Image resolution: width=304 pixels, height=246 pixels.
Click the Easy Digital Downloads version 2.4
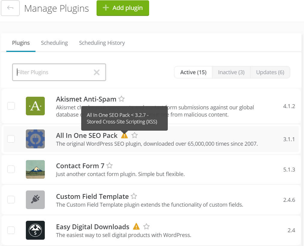(x=291, y=230)
